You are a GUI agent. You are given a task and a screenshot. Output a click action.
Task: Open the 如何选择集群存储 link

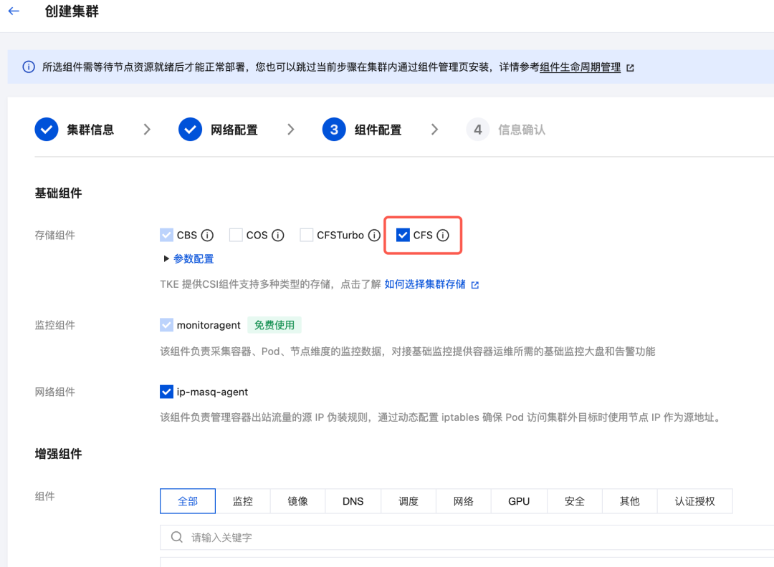(x=426, y=283)
